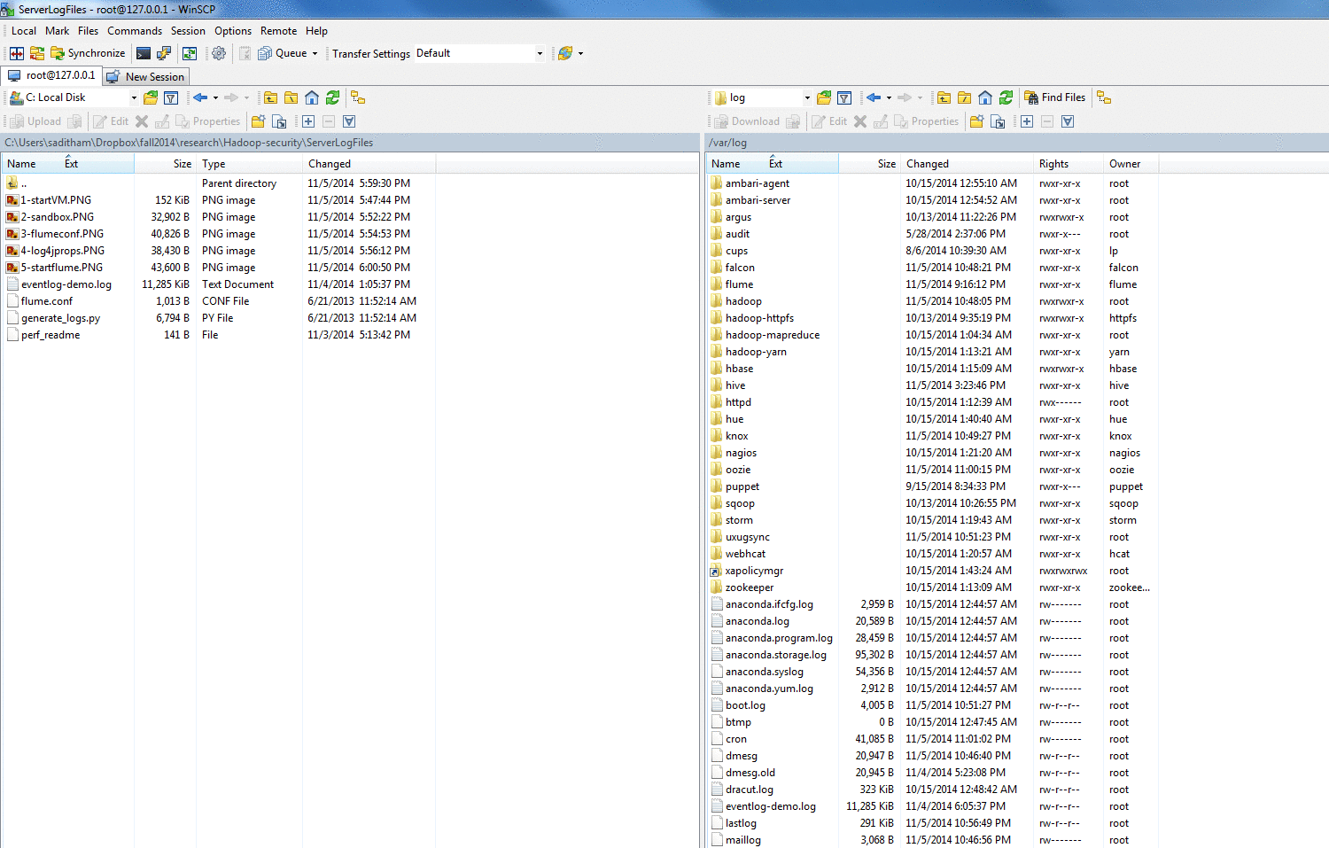Select remote file anaconda.syslog
This screenshot has height=848, width=1329.
tap(764, 672)
